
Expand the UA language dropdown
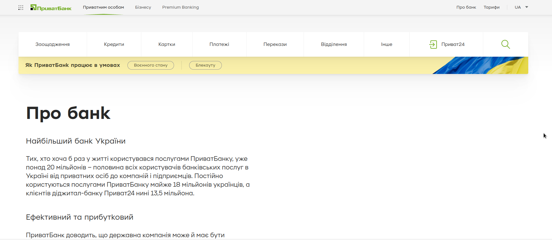tap(521, 7)
